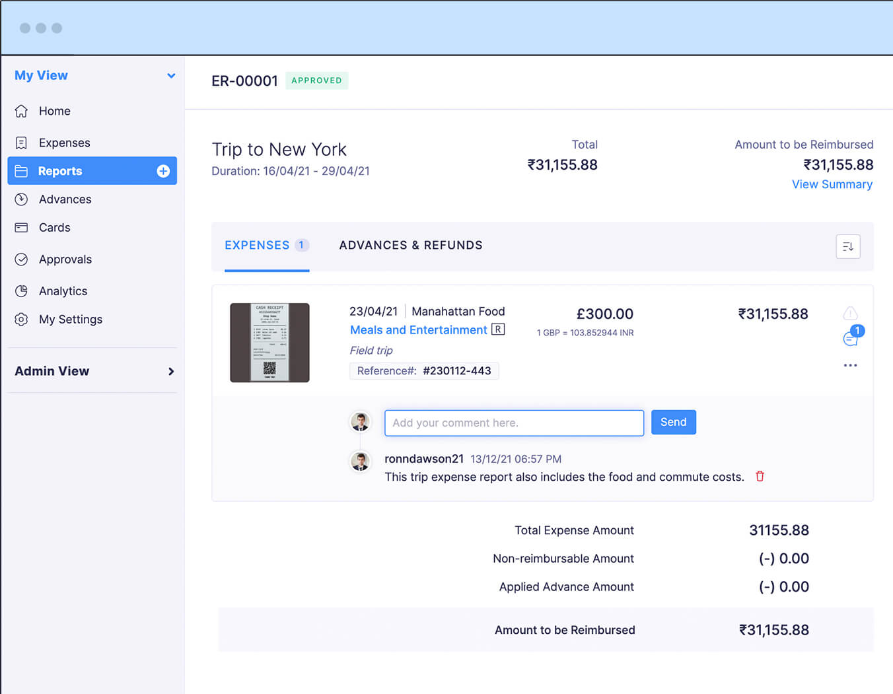
Task: Click the Analytics pie chart icon
Action: click(22, 291)
